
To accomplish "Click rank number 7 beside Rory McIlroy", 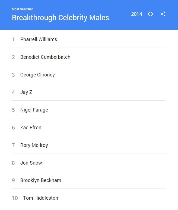I will 13,145.
